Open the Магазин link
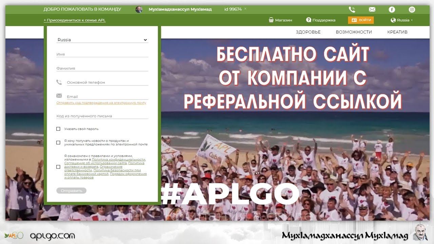 click(283, 20)
